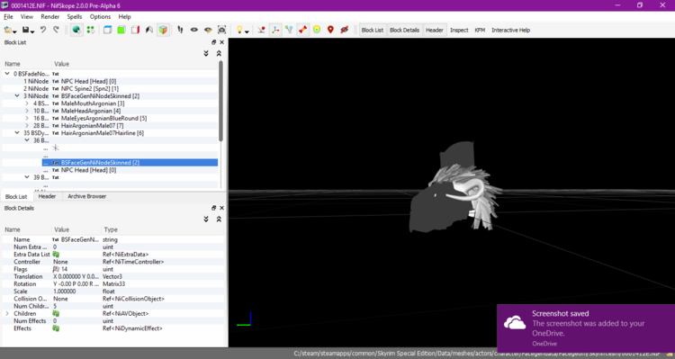The image size is (675, 359).
Task: Toggle Show Nodes tree icon
Action: click(x=289, y=30)
